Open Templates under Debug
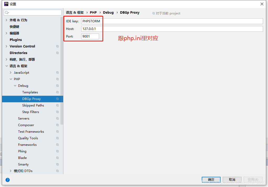 [30, 92]
